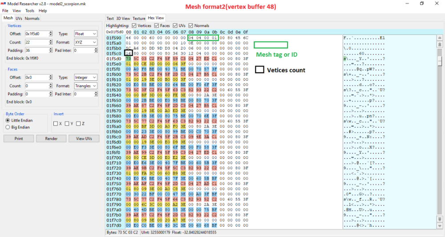The image size is (445, 237).
Task: Select the Big Endian byte order
Action: (8, 127)
